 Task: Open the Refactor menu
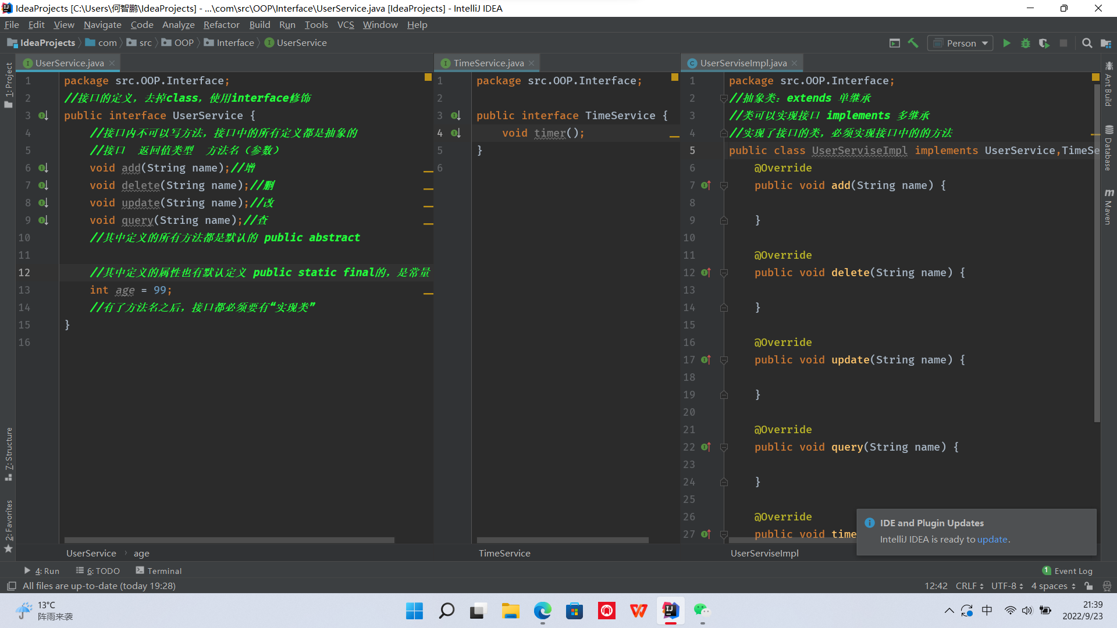pos(221,24)
